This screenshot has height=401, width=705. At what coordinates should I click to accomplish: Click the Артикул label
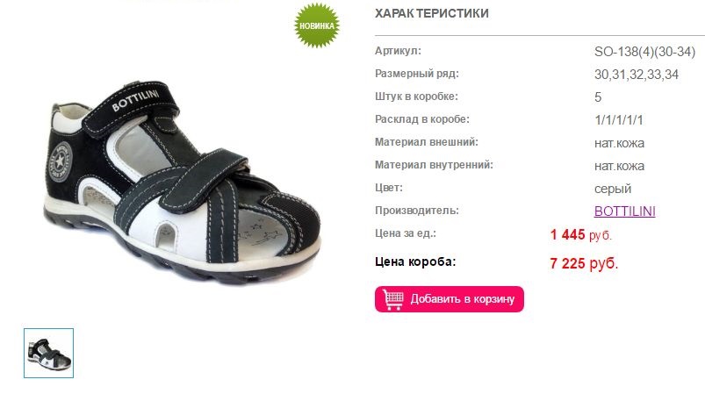[x=398, y=51]
